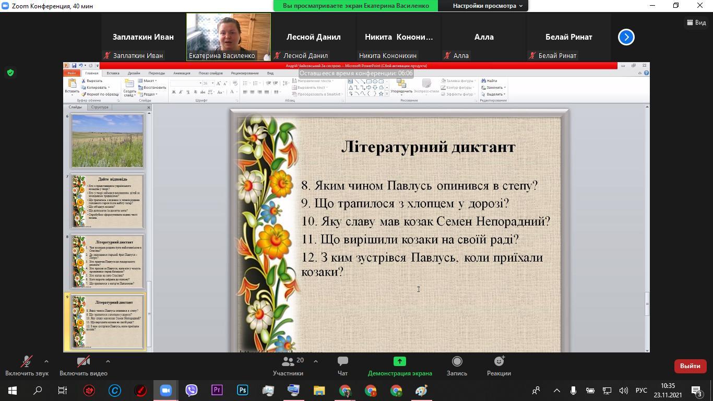Open the Participants list
The height and width of the screenshot is (401, 713).
288,365
